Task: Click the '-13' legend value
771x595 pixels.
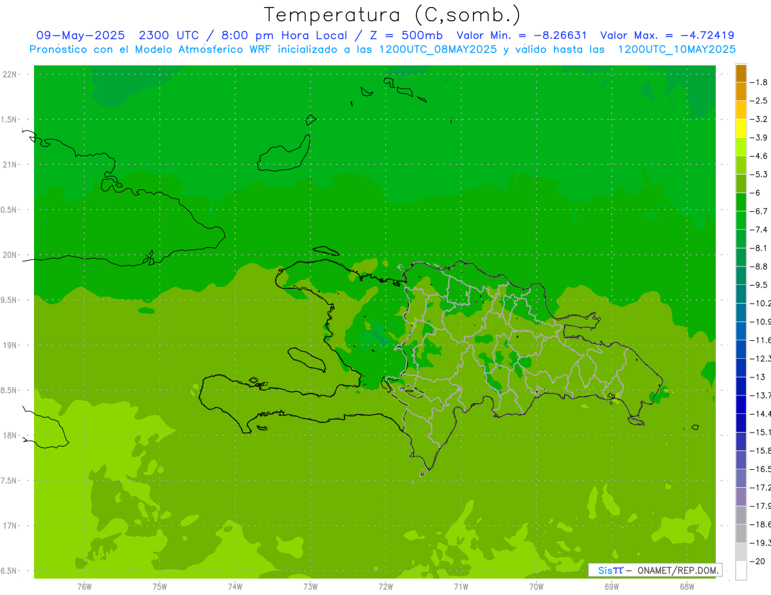Action: tap(758, 377)
